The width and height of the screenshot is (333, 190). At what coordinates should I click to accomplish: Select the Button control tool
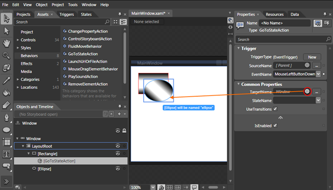click(x=6, y=167)
